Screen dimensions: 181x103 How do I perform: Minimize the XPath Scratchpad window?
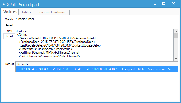click(x=155, y=4)
